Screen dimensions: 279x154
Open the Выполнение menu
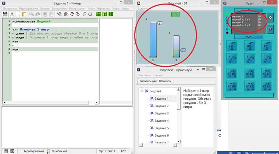coord(58,9)
